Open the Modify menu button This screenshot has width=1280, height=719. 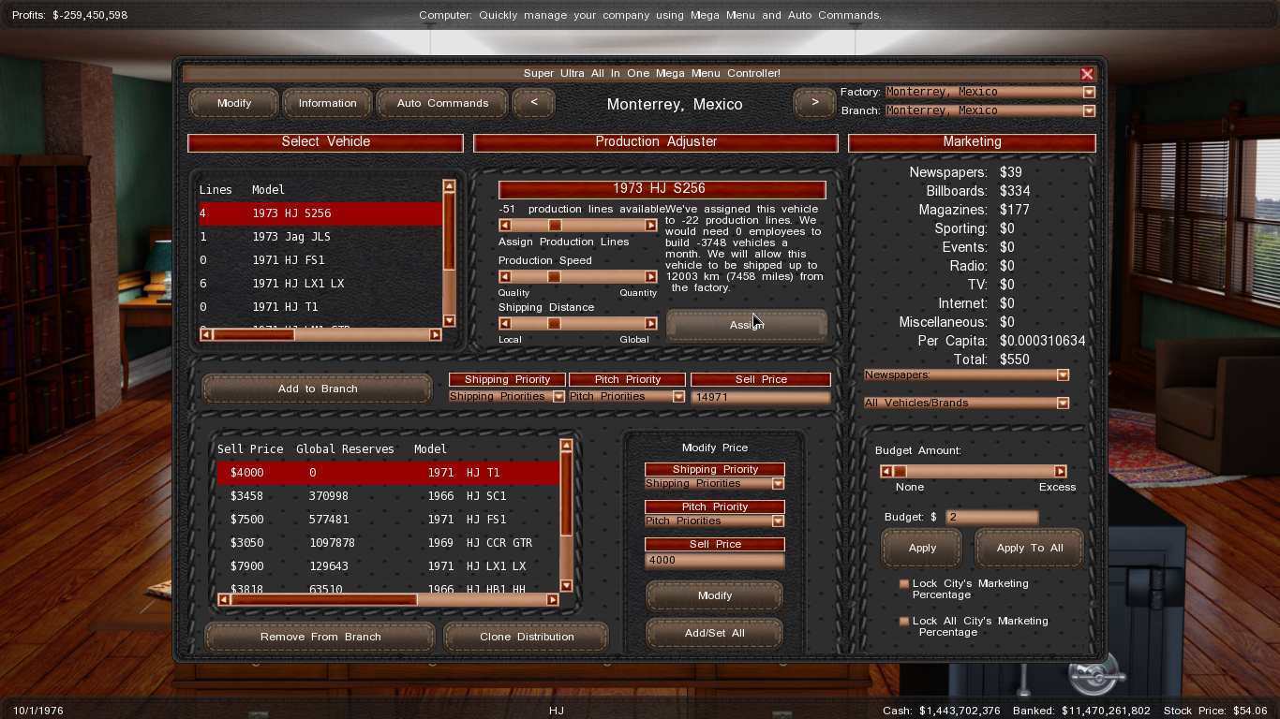234,103
